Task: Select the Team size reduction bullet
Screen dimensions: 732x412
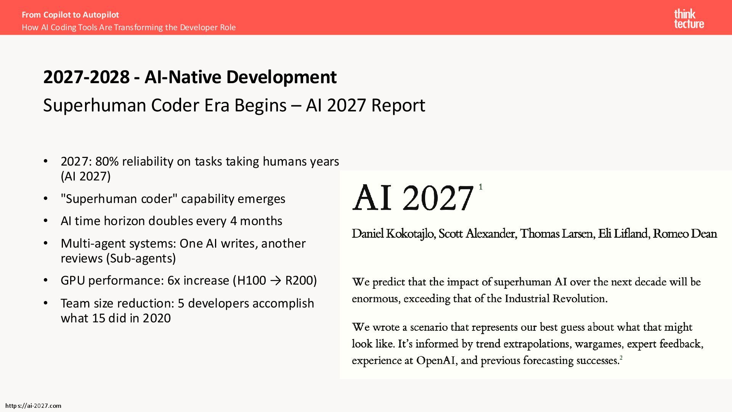Action: [x=187, y=311]
